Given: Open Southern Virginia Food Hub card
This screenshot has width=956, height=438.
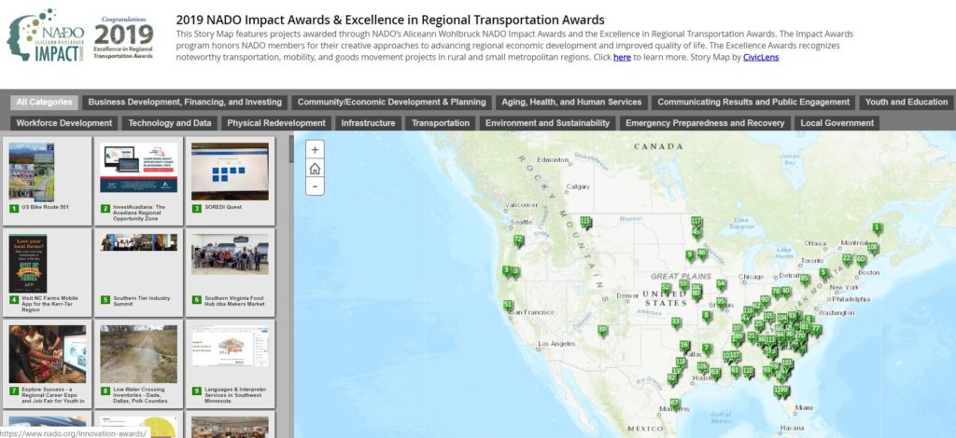Looking at the screenshot, I should (230, 272).
